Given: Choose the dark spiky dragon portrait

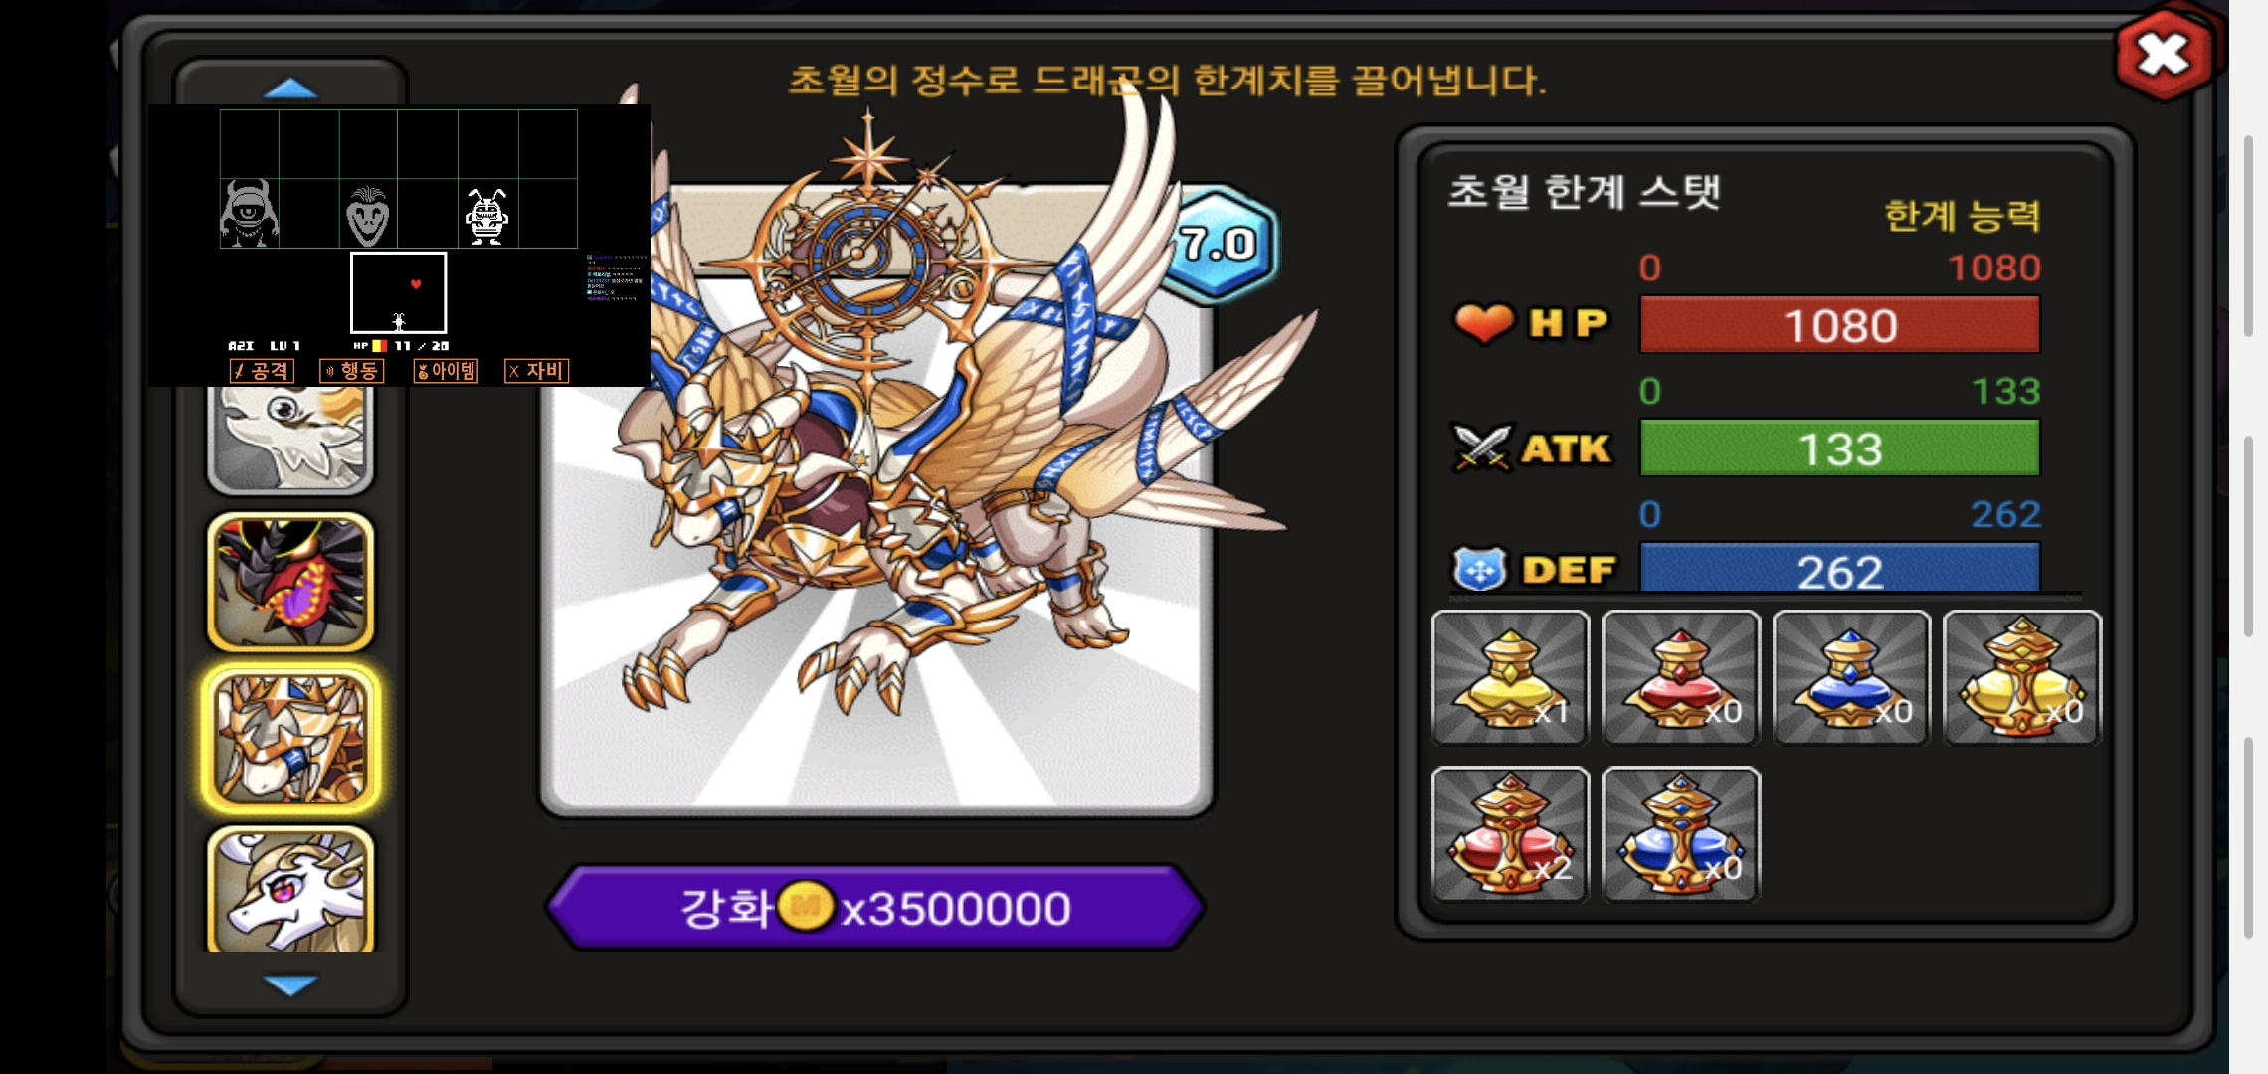Looking at the screenshot, I should coord(290,583).
